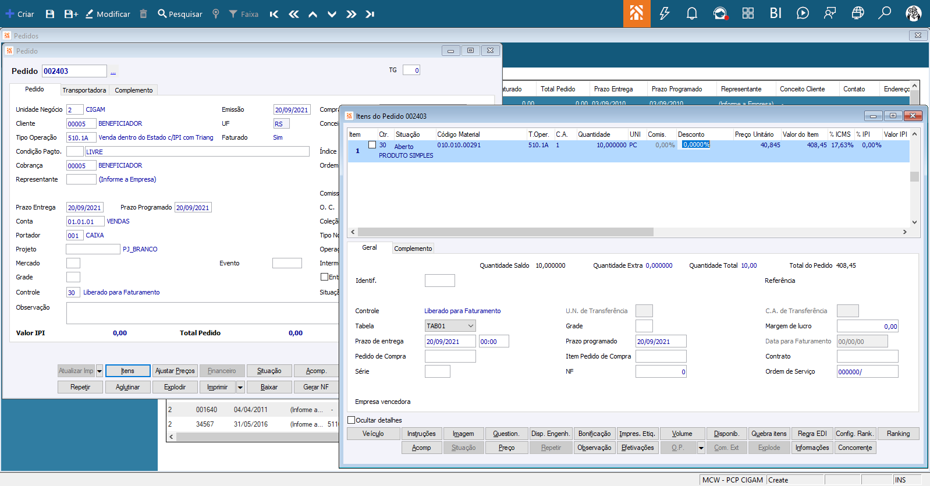Enable the Ocultar detalhes checkbox

coord(352,420)
